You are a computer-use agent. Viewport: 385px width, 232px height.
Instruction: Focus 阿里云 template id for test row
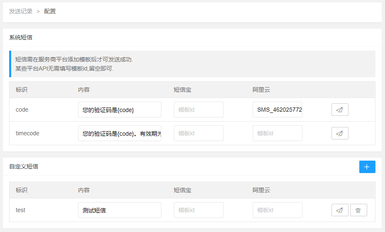[278, 210]
